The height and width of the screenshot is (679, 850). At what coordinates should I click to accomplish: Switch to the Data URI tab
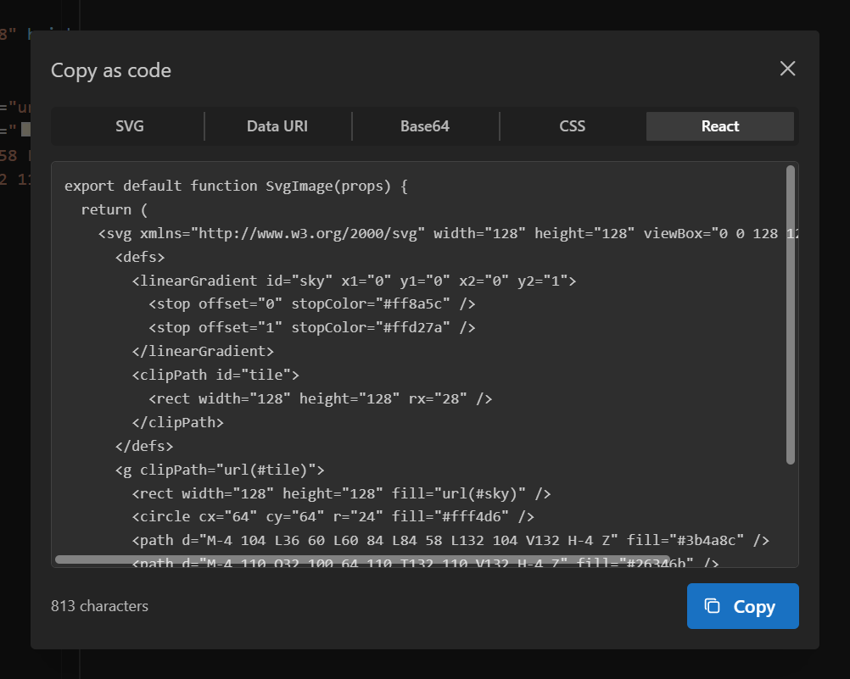pyautogui.click(x=277, y=126)
